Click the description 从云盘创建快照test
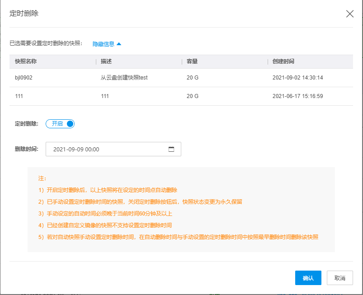Viewport: 363px width, 295px height. coord(124,78)
